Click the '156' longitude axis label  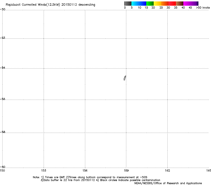click(x=85, y=170)
